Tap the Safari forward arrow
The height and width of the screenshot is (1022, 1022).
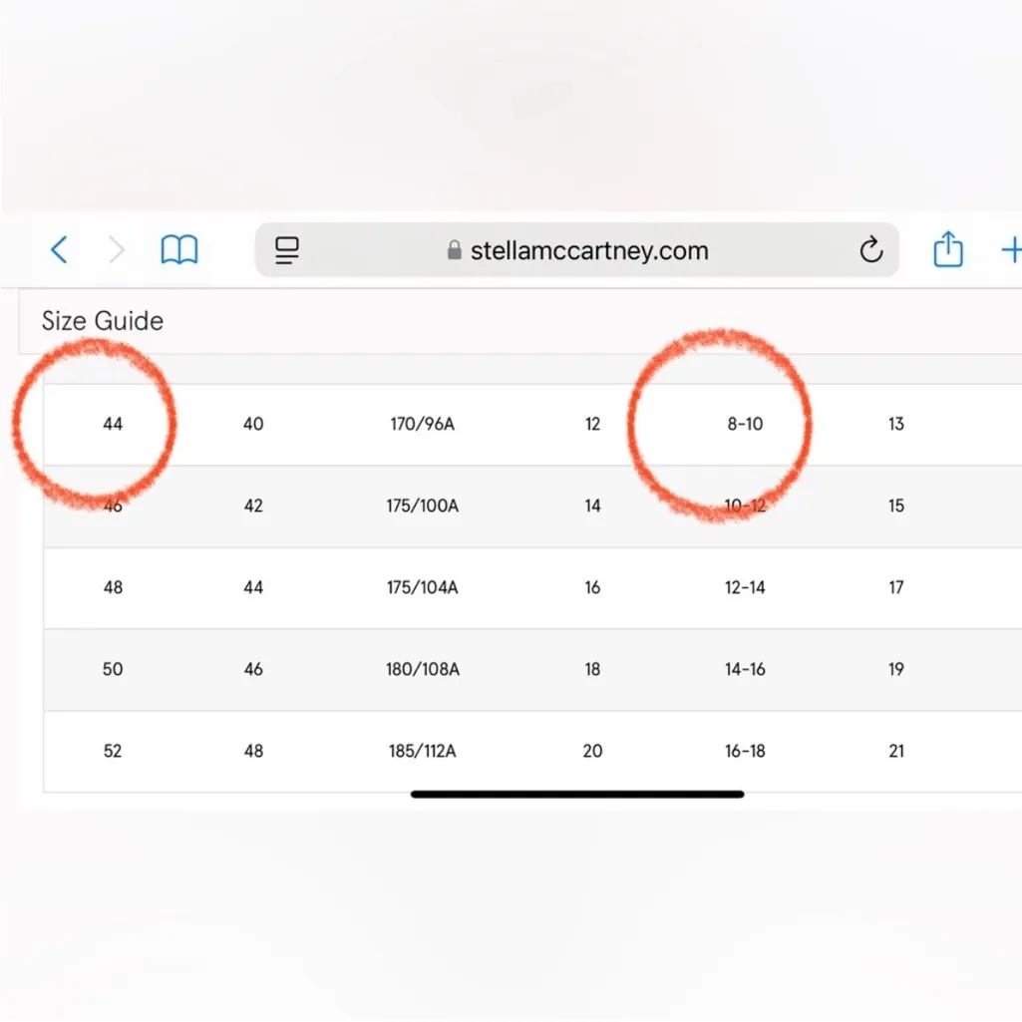116,249
